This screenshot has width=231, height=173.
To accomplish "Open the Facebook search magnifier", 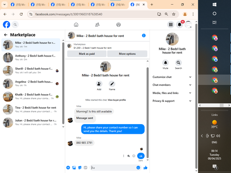I will [15, 24].
